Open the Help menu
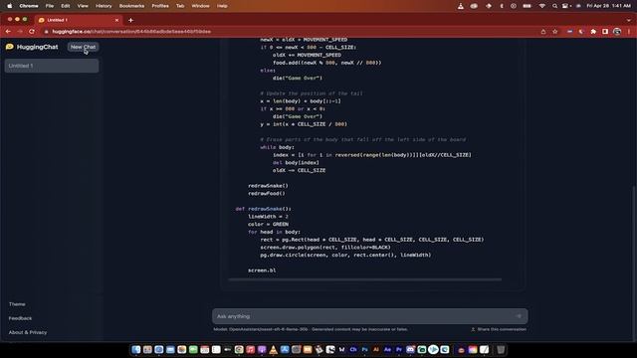This screenshot has height=358, width=637. pos(222,6)
